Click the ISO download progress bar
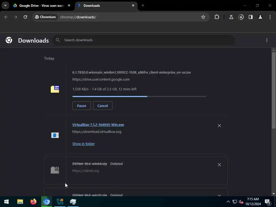 pyautogui.click(x=139, y=96)
